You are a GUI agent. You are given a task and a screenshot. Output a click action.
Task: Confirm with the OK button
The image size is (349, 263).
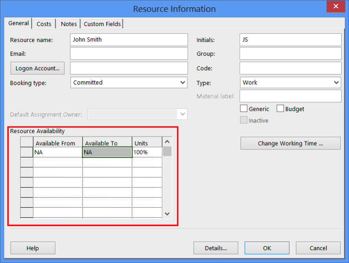point(267,248)
